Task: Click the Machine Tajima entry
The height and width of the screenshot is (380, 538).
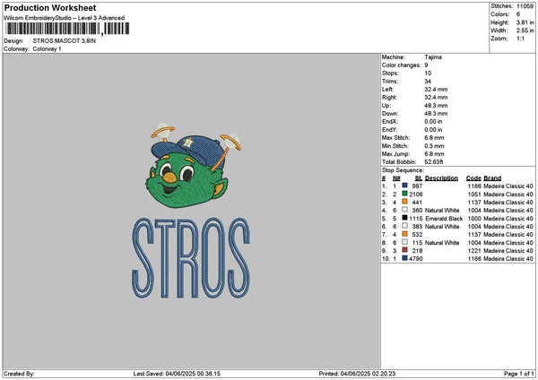Action: (433, 56)
